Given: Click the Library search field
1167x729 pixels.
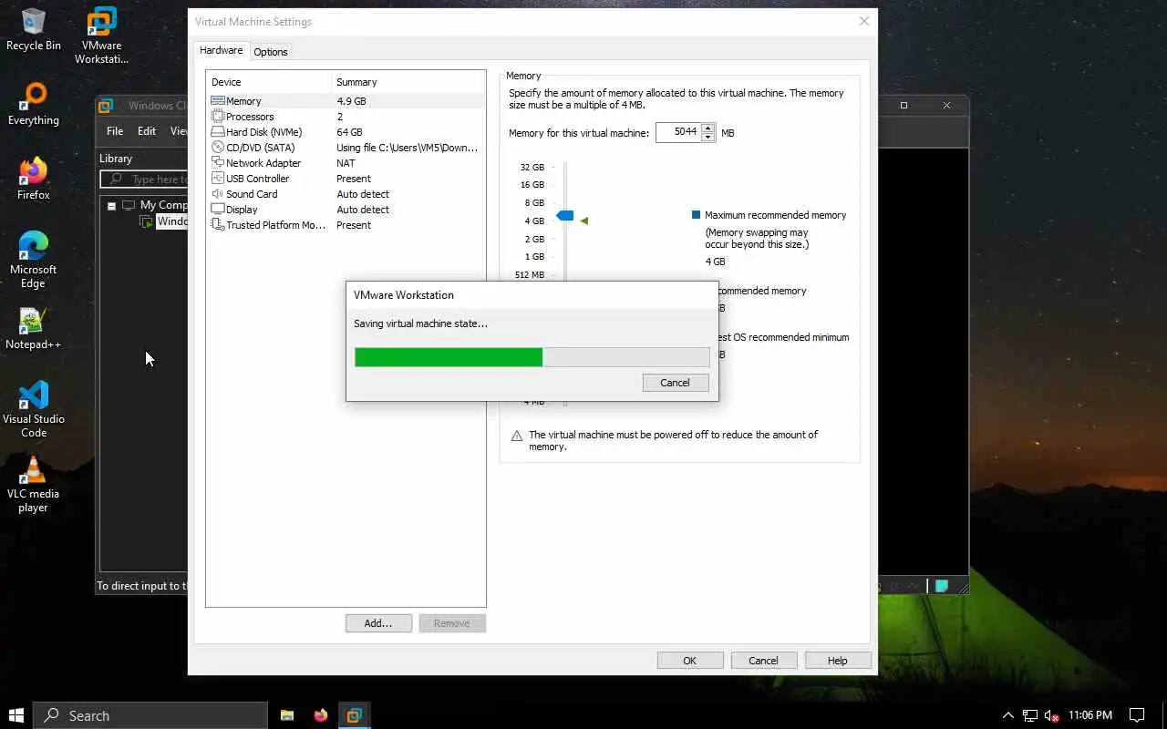Looking at the screenshot, I should coord(146,180).
